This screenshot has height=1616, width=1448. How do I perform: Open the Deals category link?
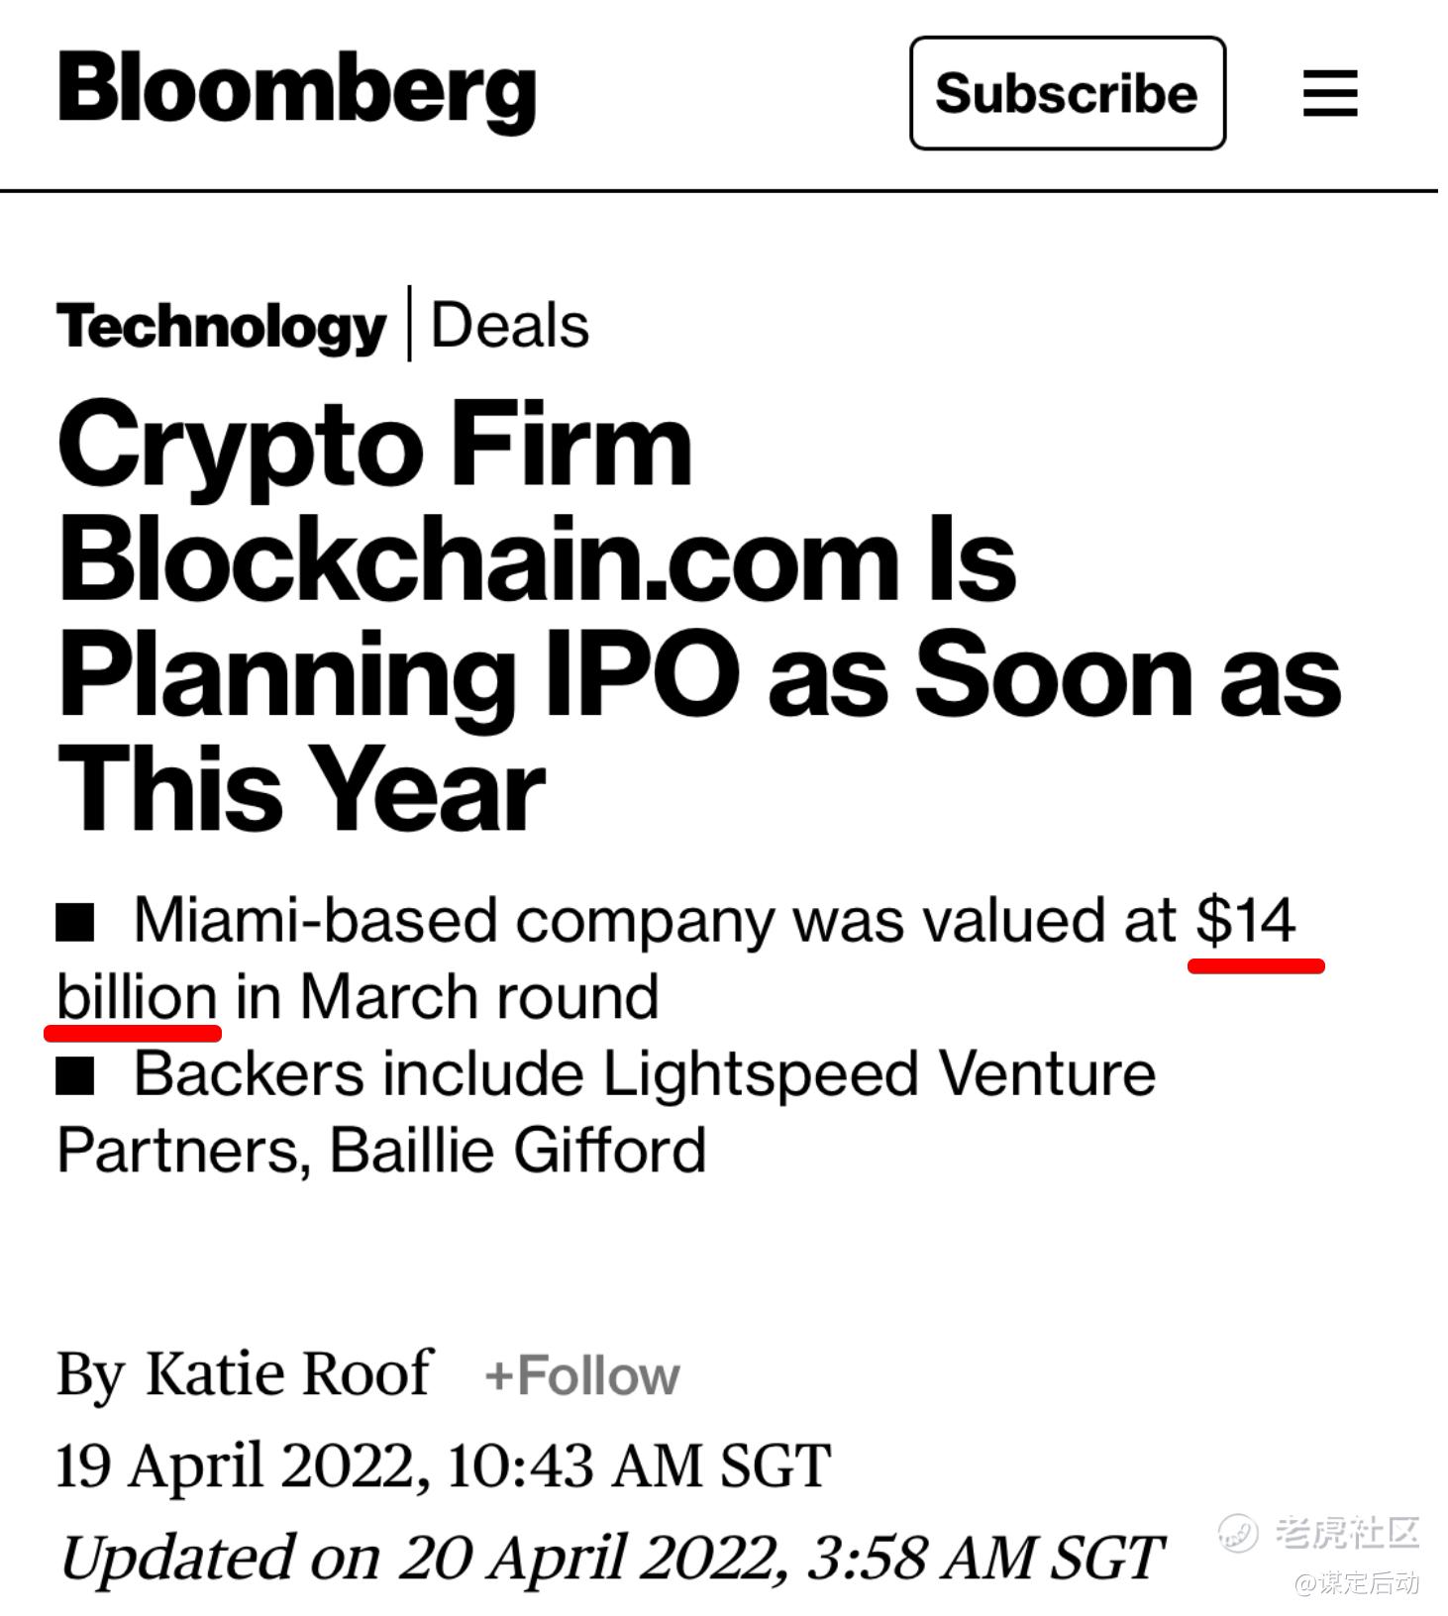[x=510, y=325]
